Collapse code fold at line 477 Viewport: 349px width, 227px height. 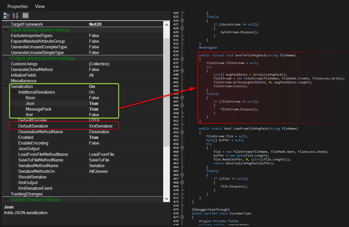click(182, 217)
